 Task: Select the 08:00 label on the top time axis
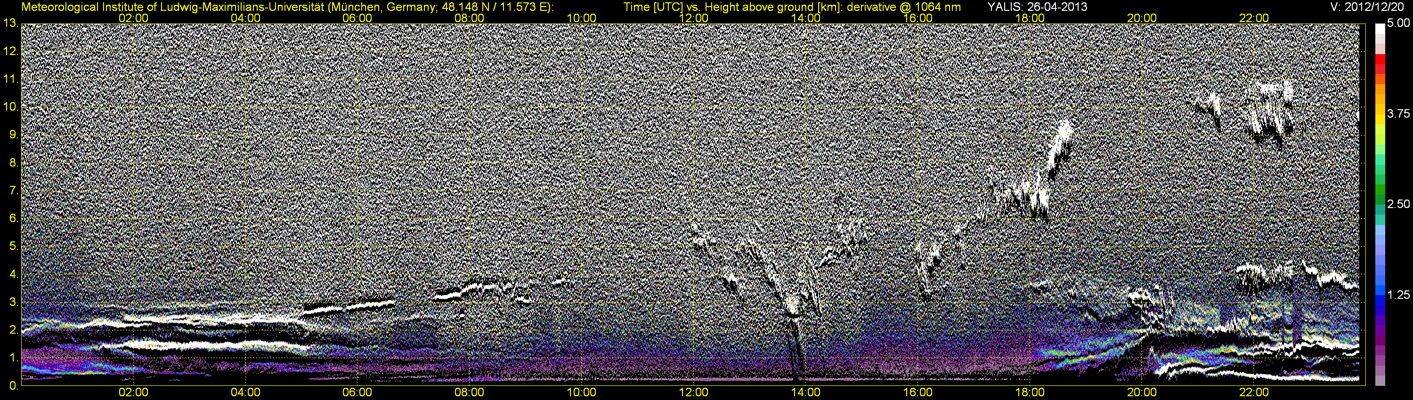point(470,18)
